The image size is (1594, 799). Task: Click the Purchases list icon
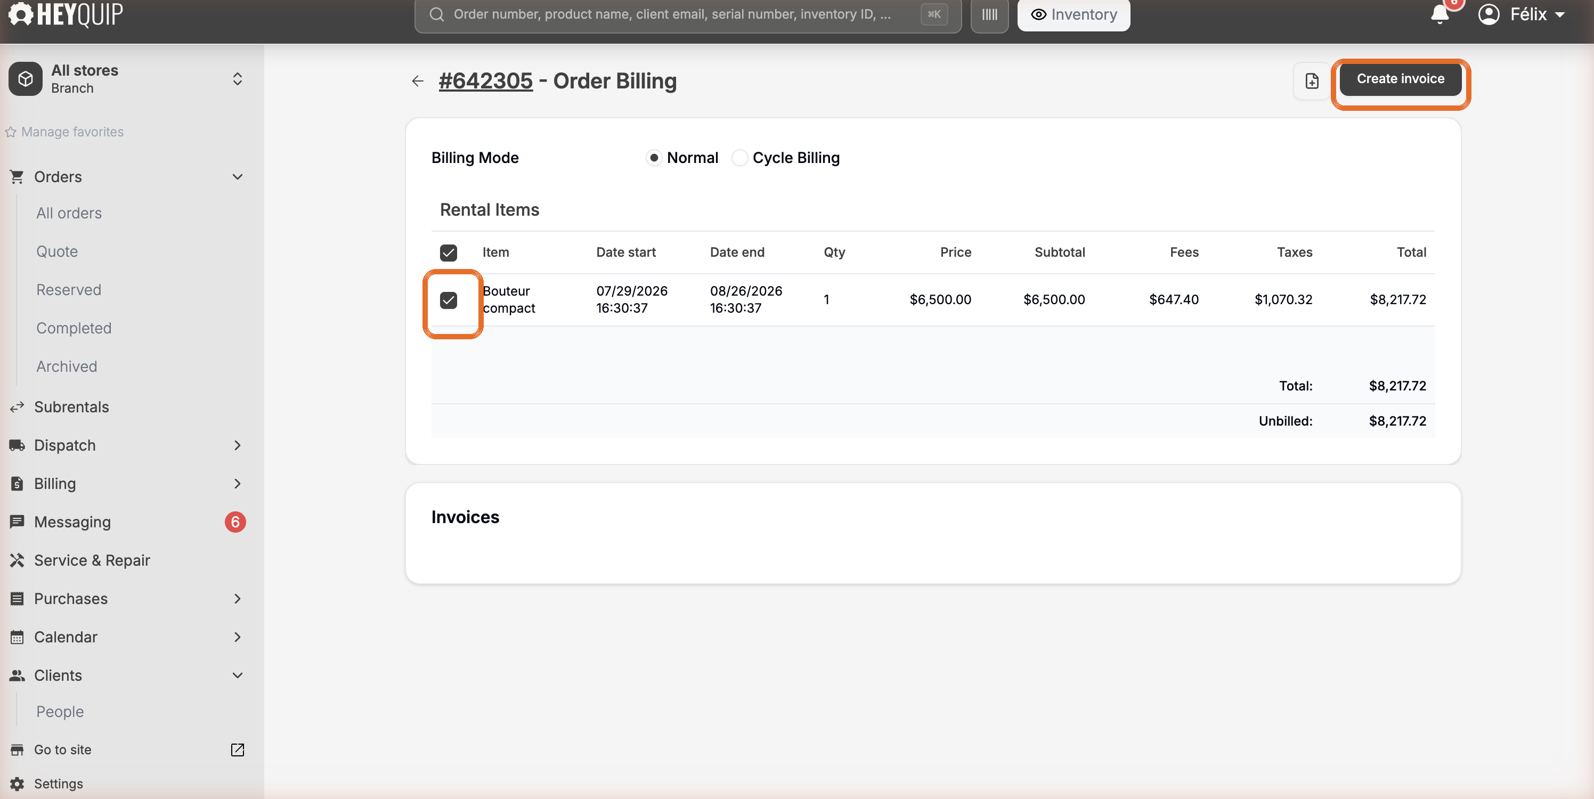[x=17, y=599]
